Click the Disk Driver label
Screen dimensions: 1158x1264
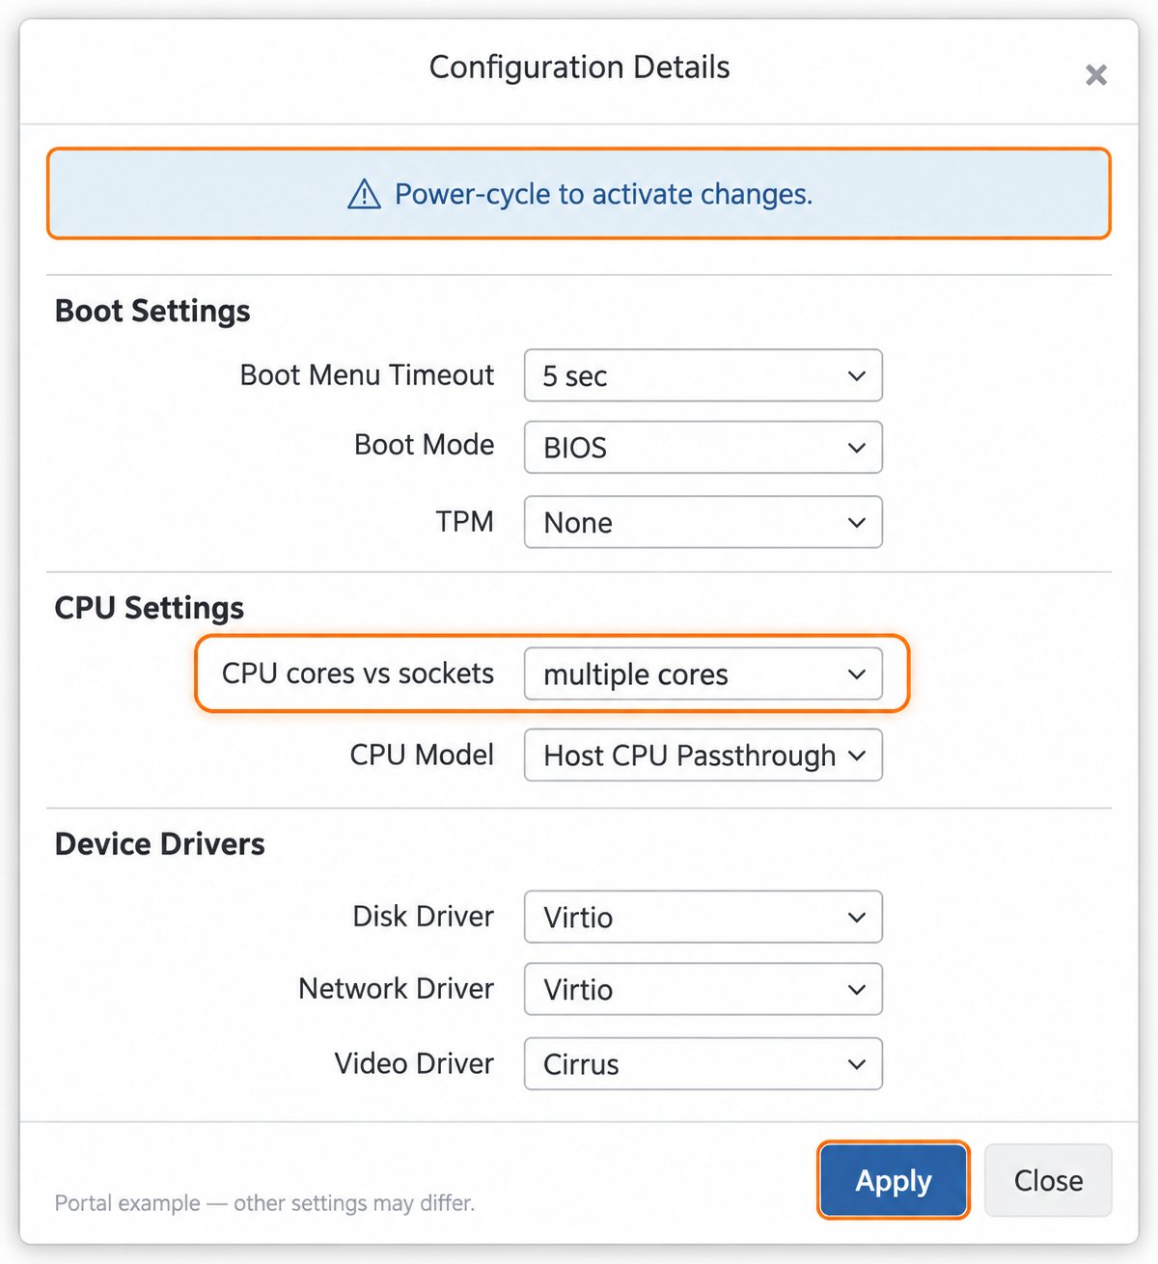pos(424,916)
